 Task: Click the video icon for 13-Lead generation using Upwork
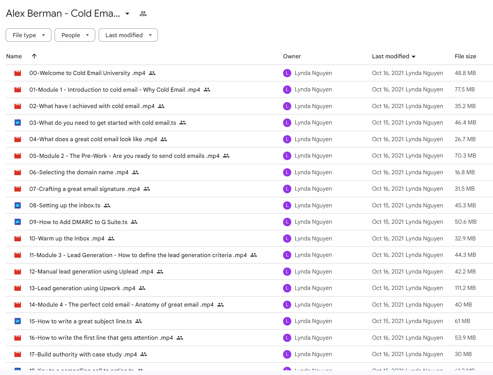(x=18, y=288)
